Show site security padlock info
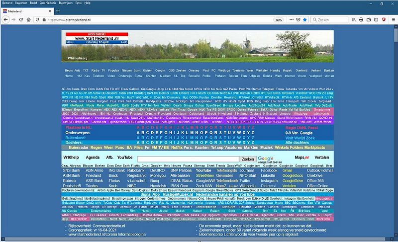 click(x=44, y=19)
